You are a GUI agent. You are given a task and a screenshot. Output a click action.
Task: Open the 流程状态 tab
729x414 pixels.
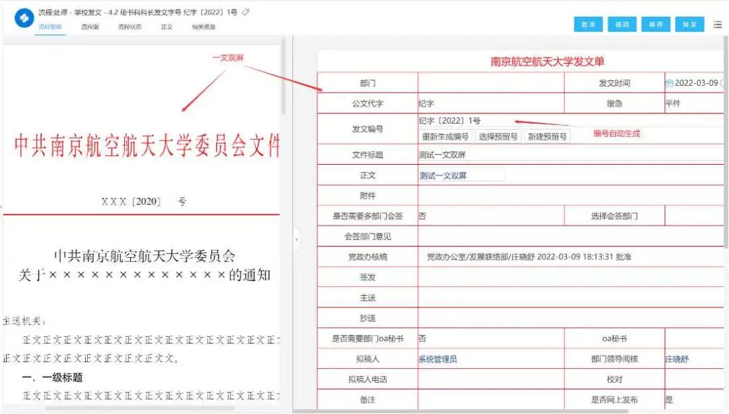pyautogui.click(x=130, y=27)
